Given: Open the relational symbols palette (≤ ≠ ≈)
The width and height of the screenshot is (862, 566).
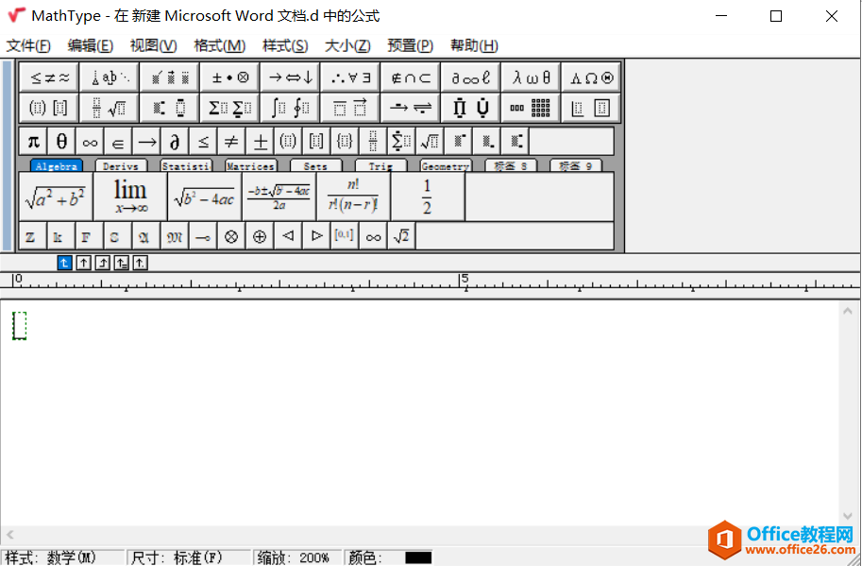Looking at the screenshot, I should click(x=49, y=77).
